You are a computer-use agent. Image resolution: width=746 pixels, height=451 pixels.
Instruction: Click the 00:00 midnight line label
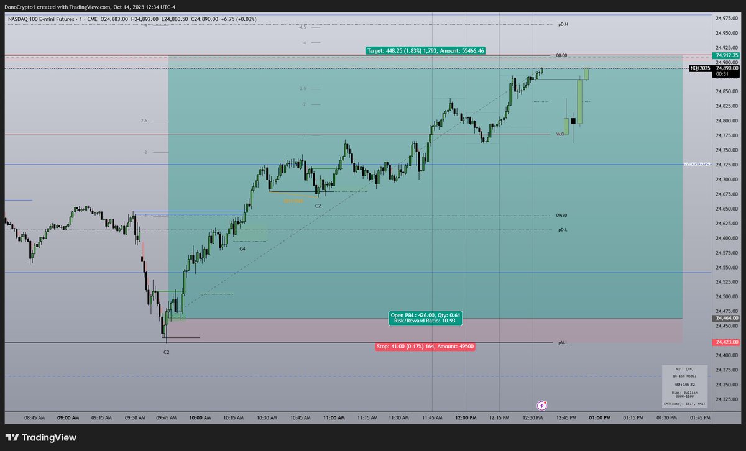[561, 55]
